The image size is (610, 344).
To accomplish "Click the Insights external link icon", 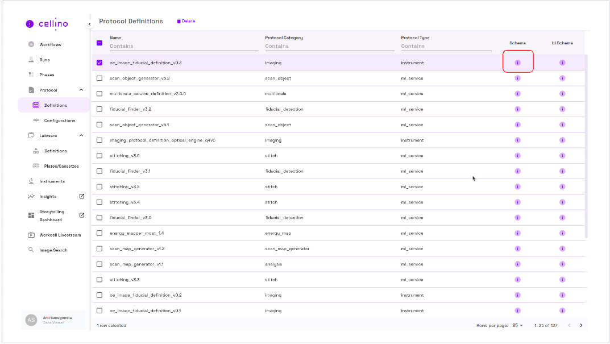I will point(81,196).
